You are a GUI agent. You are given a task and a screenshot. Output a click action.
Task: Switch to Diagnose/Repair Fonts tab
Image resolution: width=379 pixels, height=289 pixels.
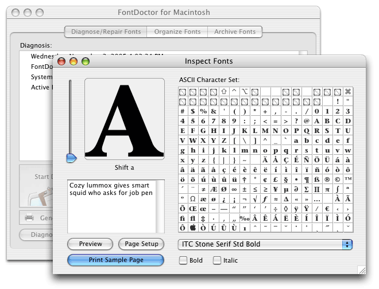click(106, 32)
